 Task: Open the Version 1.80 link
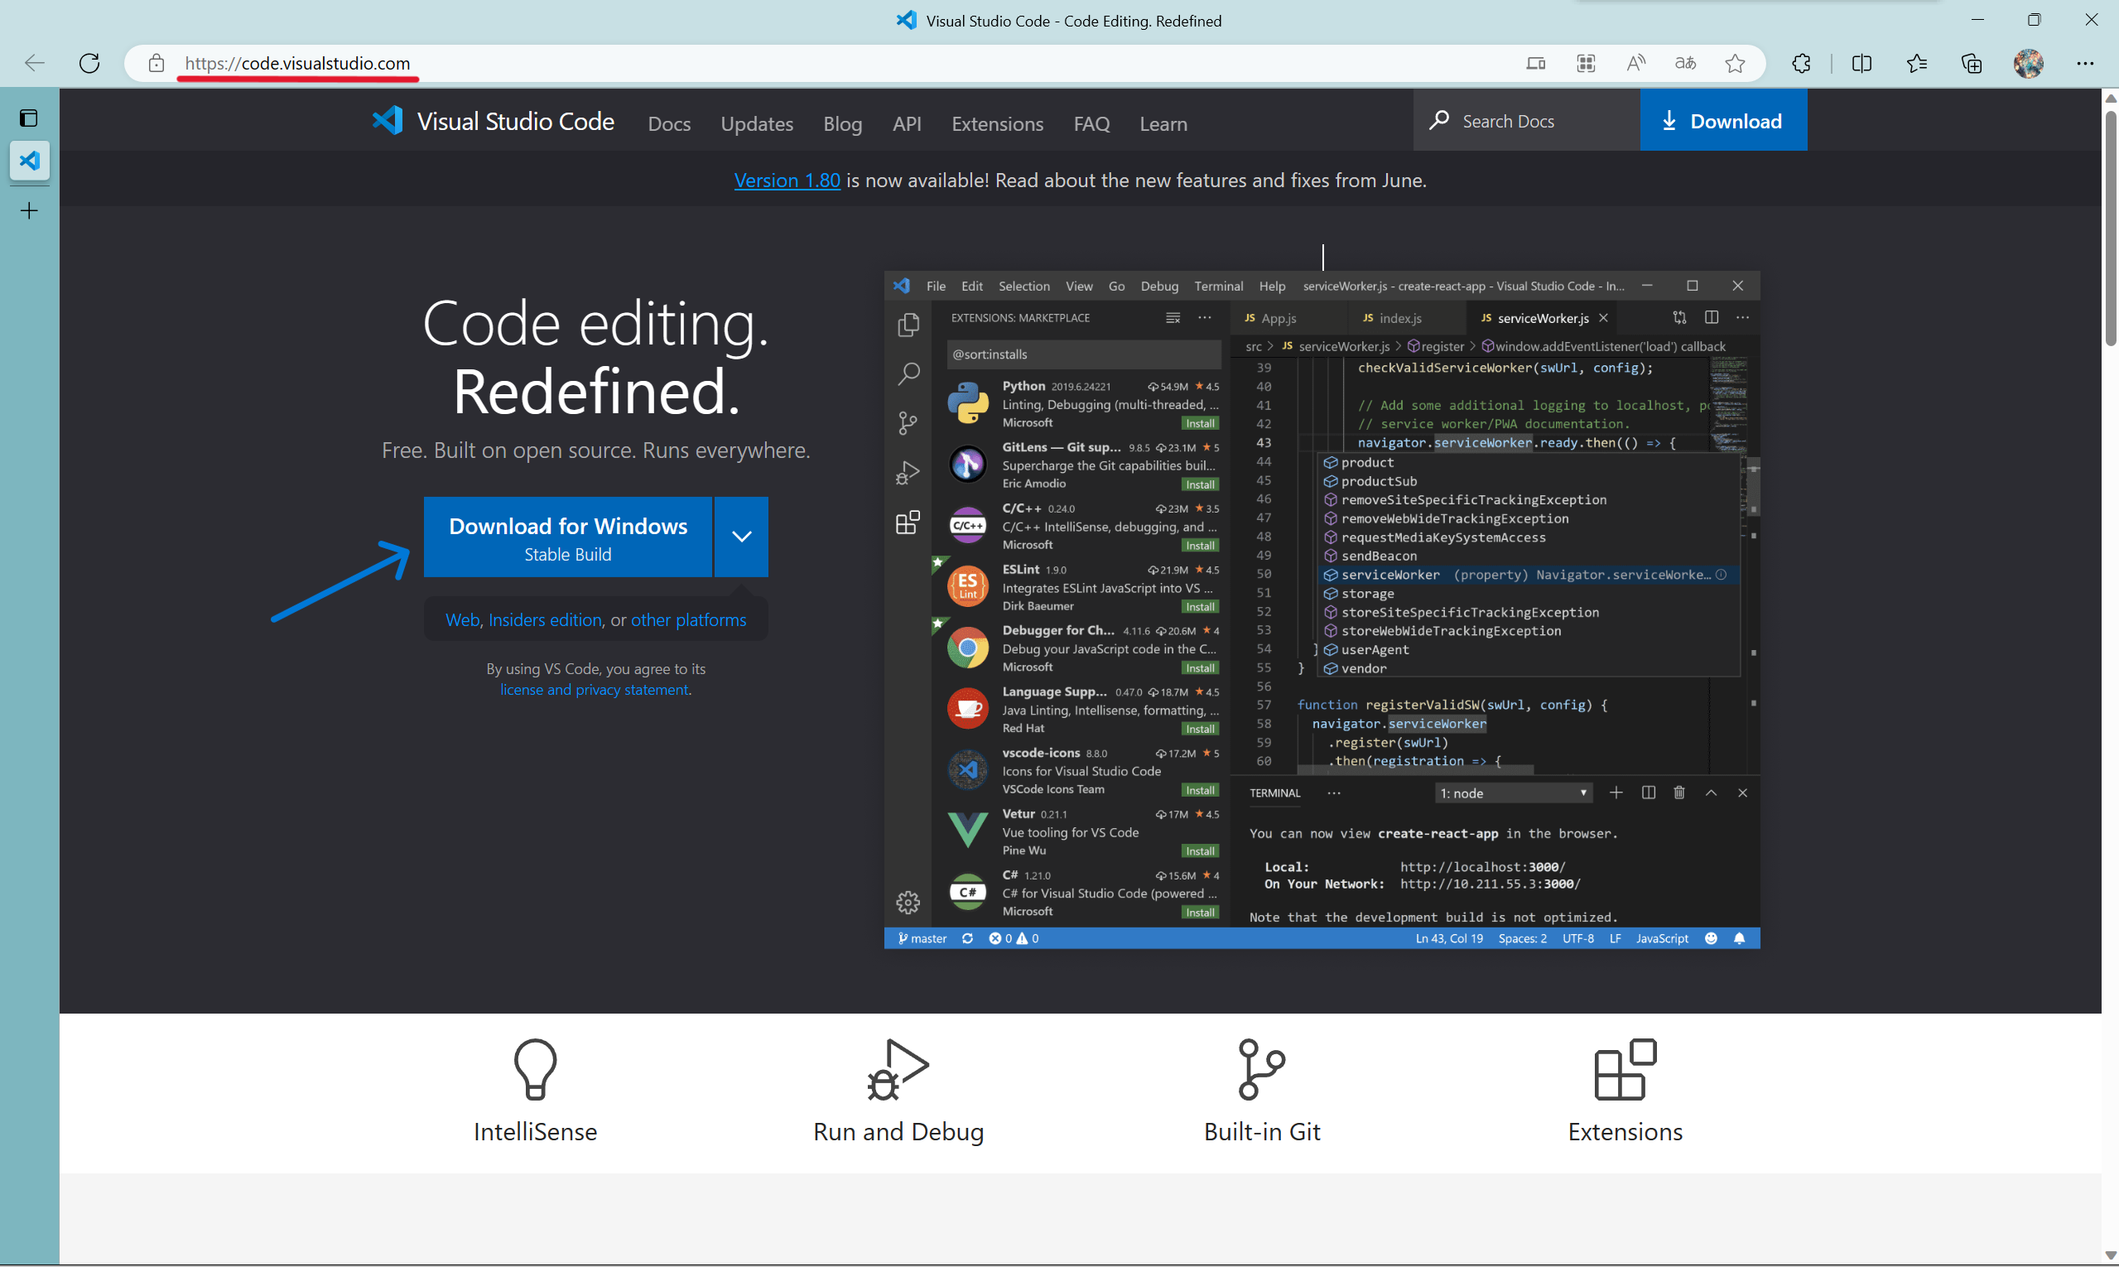[787, 181]
